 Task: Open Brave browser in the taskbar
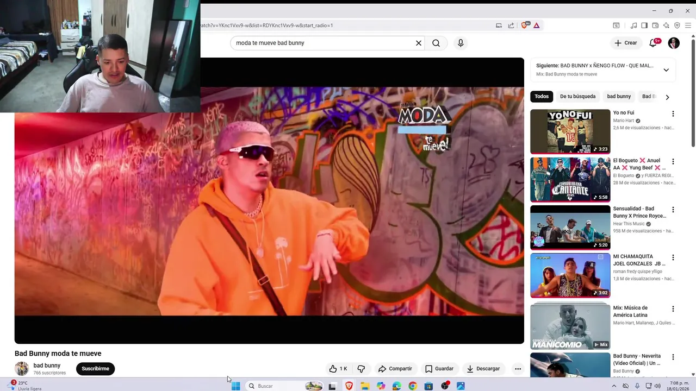click(x=349, y=386)
